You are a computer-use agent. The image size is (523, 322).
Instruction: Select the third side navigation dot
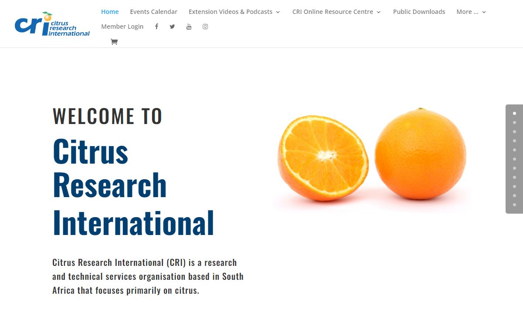(514, 131)
